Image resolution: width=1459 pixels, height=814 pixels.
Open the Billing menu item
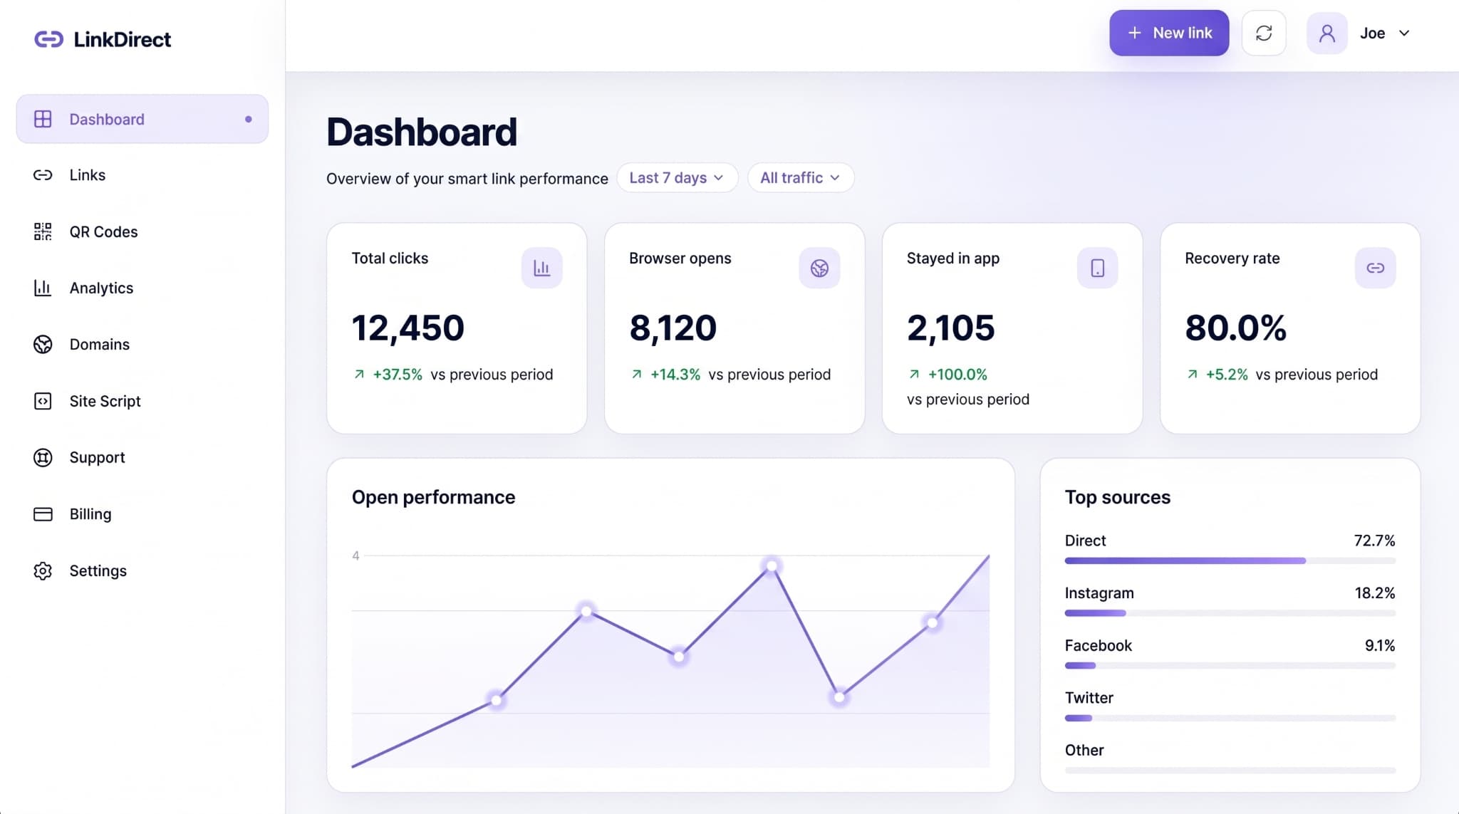pos(142,514)
